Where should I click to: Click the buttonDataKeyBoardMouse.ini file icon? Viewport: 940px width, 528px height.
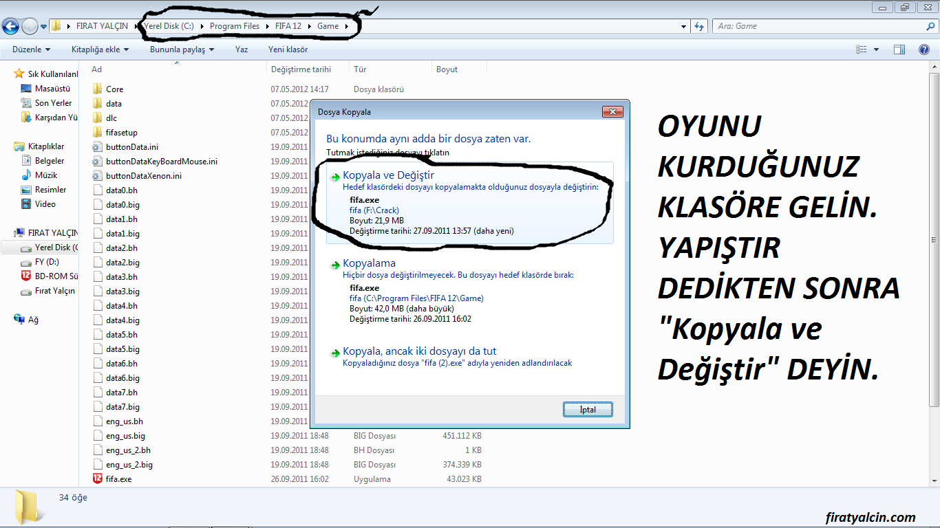click(97, 161)
